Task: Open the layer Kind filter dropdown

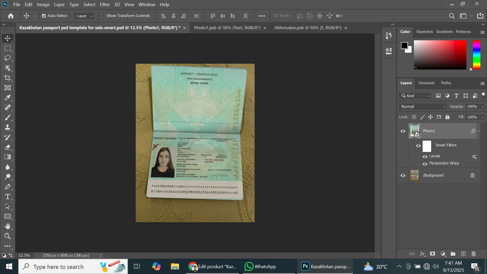Action: 415,96
